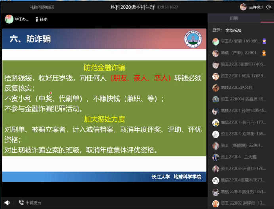Click the 申请发言 phone icon

(x=21, y=203)
